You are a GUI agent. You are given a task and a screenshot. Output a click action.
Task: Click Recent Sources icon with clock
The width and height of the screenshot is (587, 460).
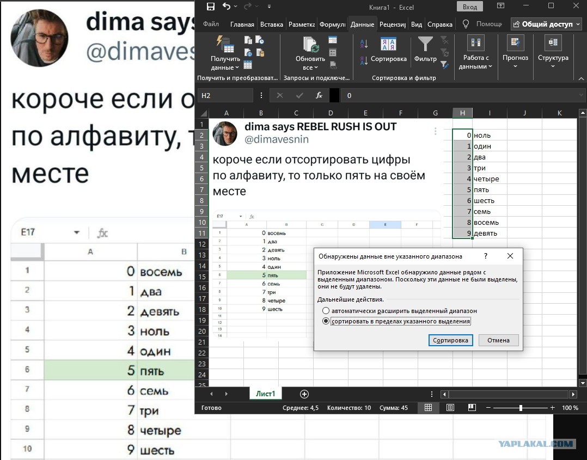(x=260, y=40)
